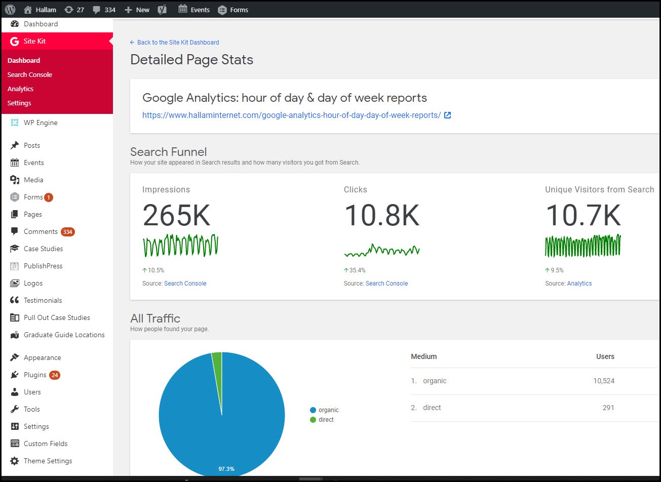Click the Theme Settings gear icon
The image size is (661, 482).
[15, 461]
